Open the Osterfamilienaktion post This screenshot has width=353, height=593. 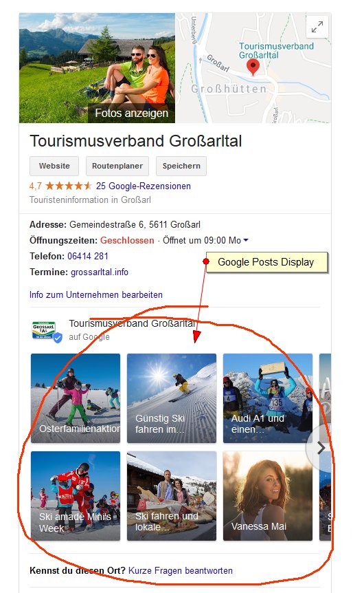coord(76,398)
